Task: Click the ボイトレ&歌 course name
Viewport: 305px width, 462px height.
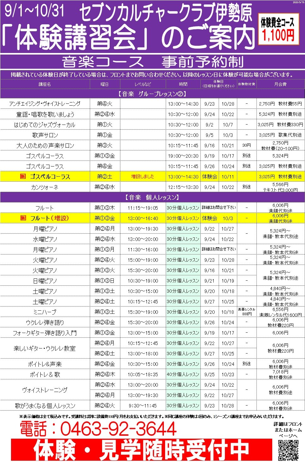Action: pos(45,374)
